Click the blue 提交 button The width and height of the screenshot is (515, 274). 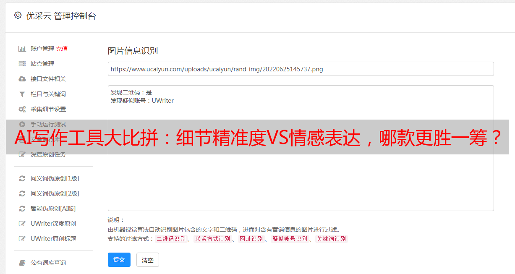pyautogui.click(x=119, y=260)
